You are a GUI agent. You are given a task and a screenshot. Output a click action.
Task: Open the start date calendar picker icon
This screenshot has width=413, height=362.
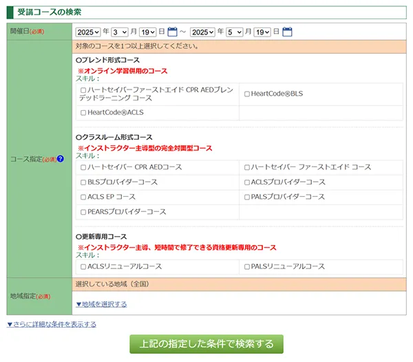173,32
